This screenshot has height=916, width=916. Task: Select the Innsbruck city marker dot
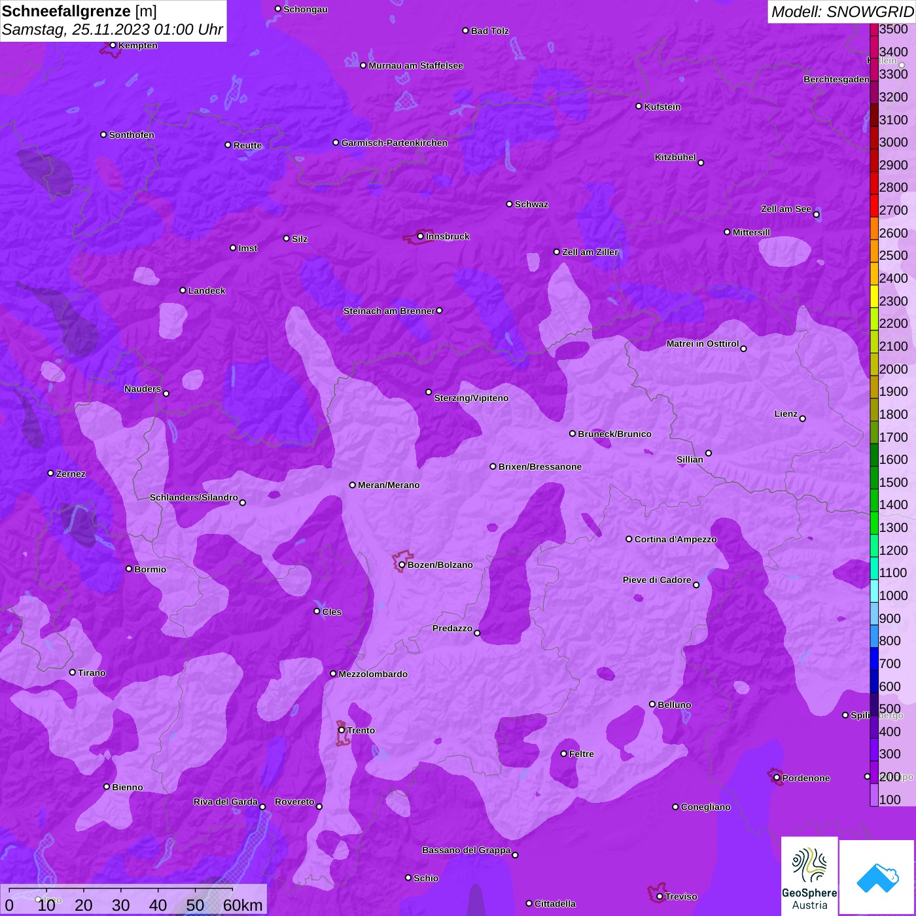[420, 236]
